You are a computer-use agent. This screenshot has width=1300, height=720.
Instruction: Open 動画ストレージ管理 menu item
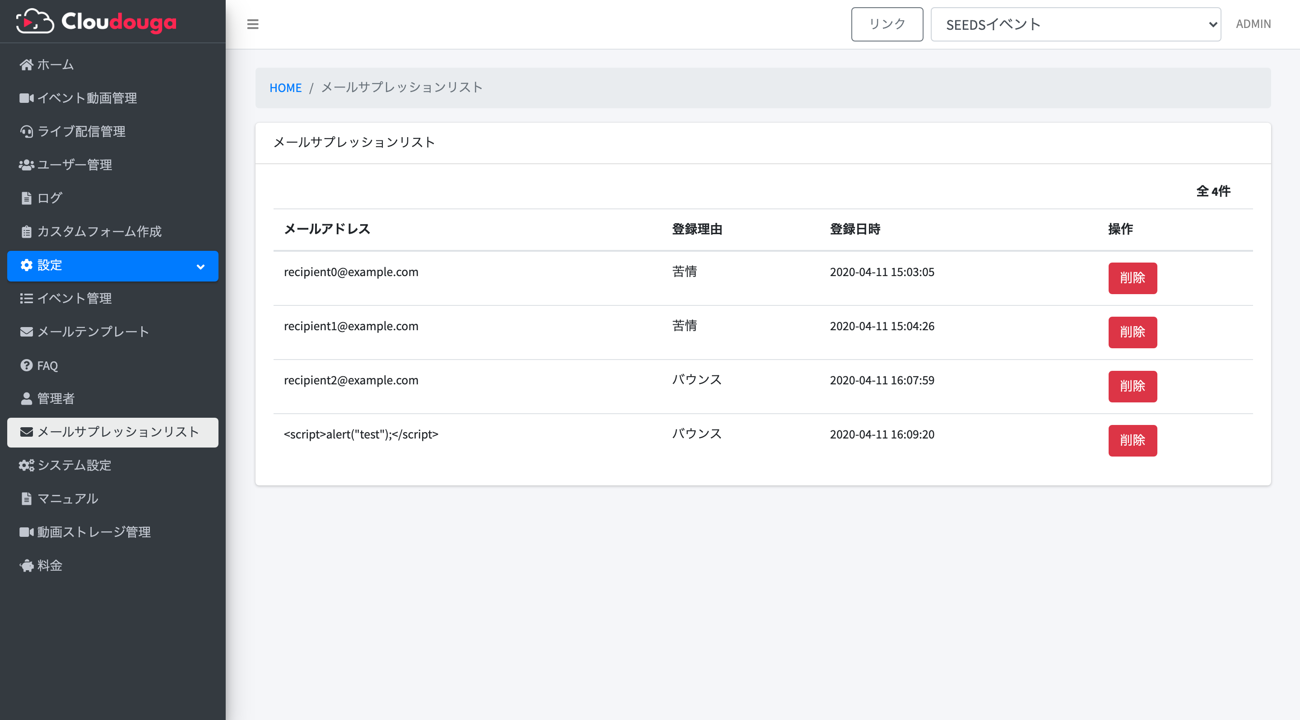[112, 532]
